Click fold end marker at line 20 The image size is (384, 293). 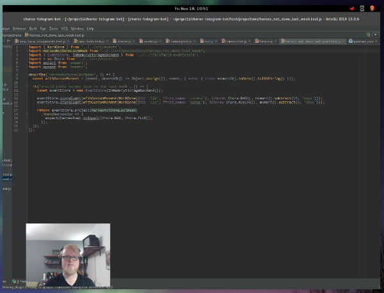coord(27,122)
